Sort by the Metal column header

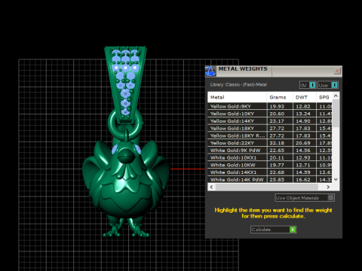tap(237, 97)
